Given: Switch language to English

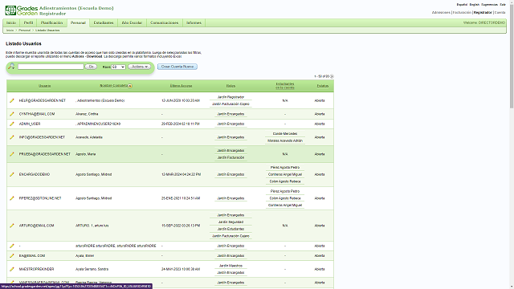Looking at the screenshot, I should (x=475, y=5).
